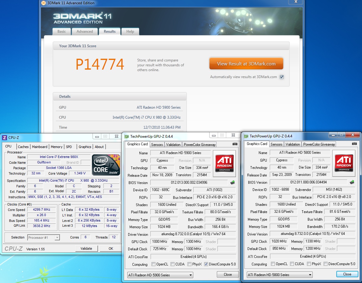362x283 pixels.
Task: Toggle automatically view results at 3DMark.com
Action: (282, 77)
